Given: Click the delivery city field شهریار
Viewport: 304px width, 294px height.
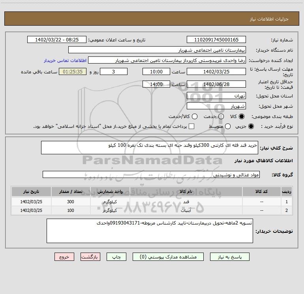Looking at the screenshot, I should pos(216,106).
